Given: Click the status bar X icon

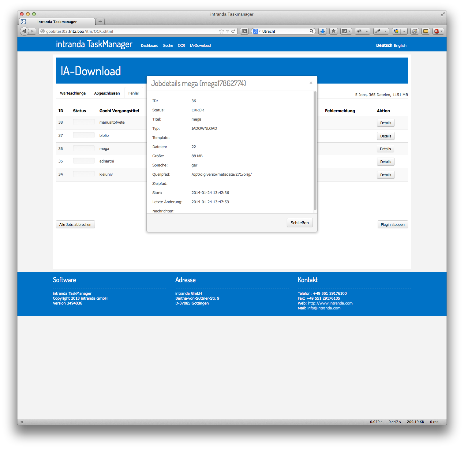Looking at the screenshot, I should pos(22,422).
